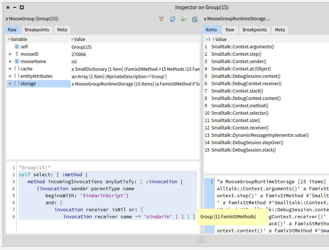Viewport: 329px width, 250px height.
Task: Switch to the left Raw tab
Action: click(12, 30)
